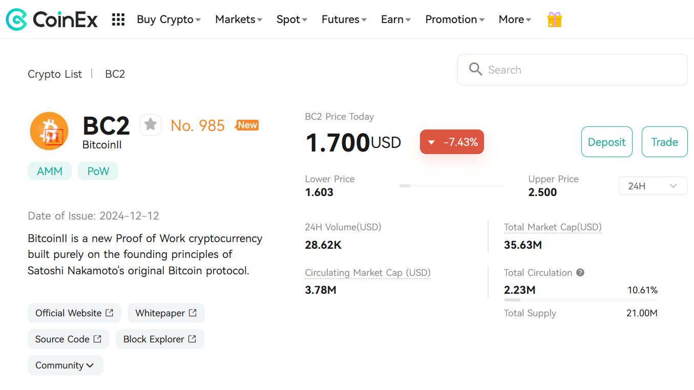Click the Trade button
Viewport: 694px width, 390px height.
click(x=664, y=142)
